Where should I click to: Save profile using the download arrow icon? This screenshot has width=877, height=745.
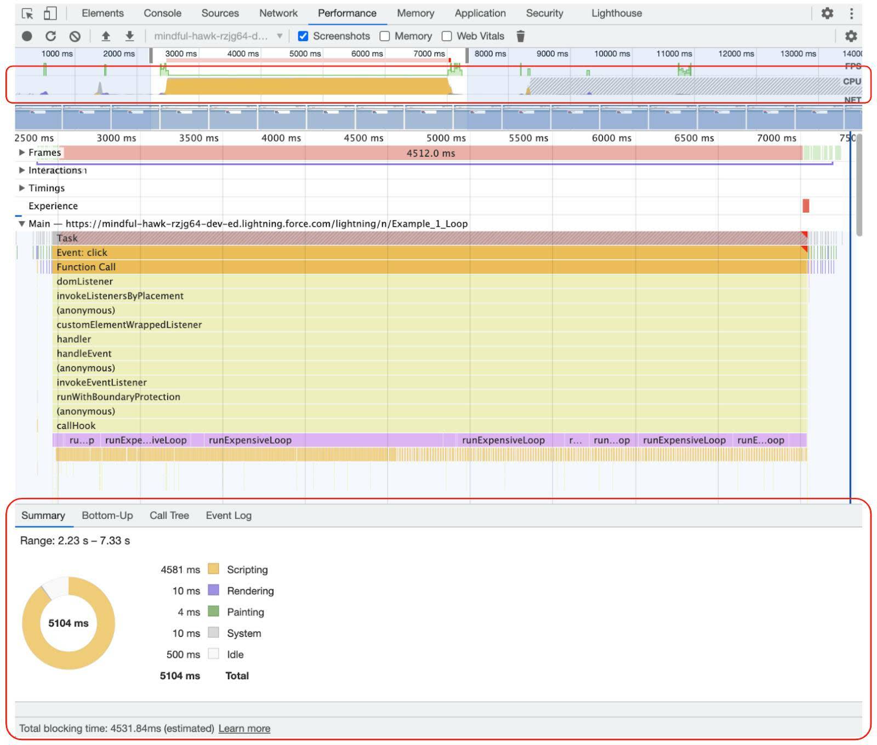pos(129,36)
